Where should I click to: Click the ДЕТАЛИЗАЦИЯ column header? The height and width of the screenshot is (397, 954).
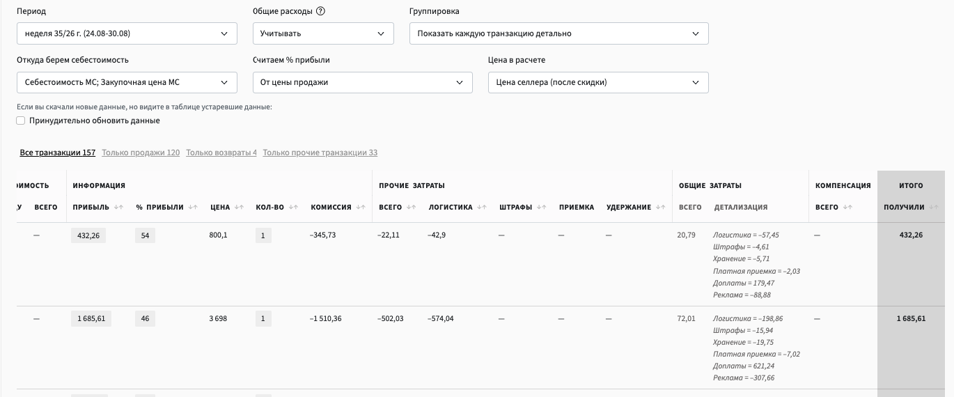(x=741, y=208)
